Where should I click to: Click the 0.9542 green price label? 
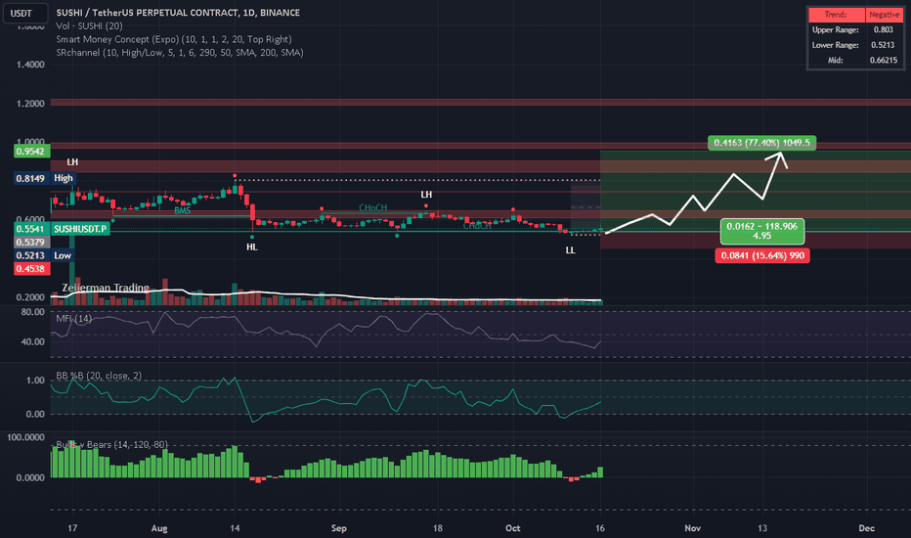[31, 152]
